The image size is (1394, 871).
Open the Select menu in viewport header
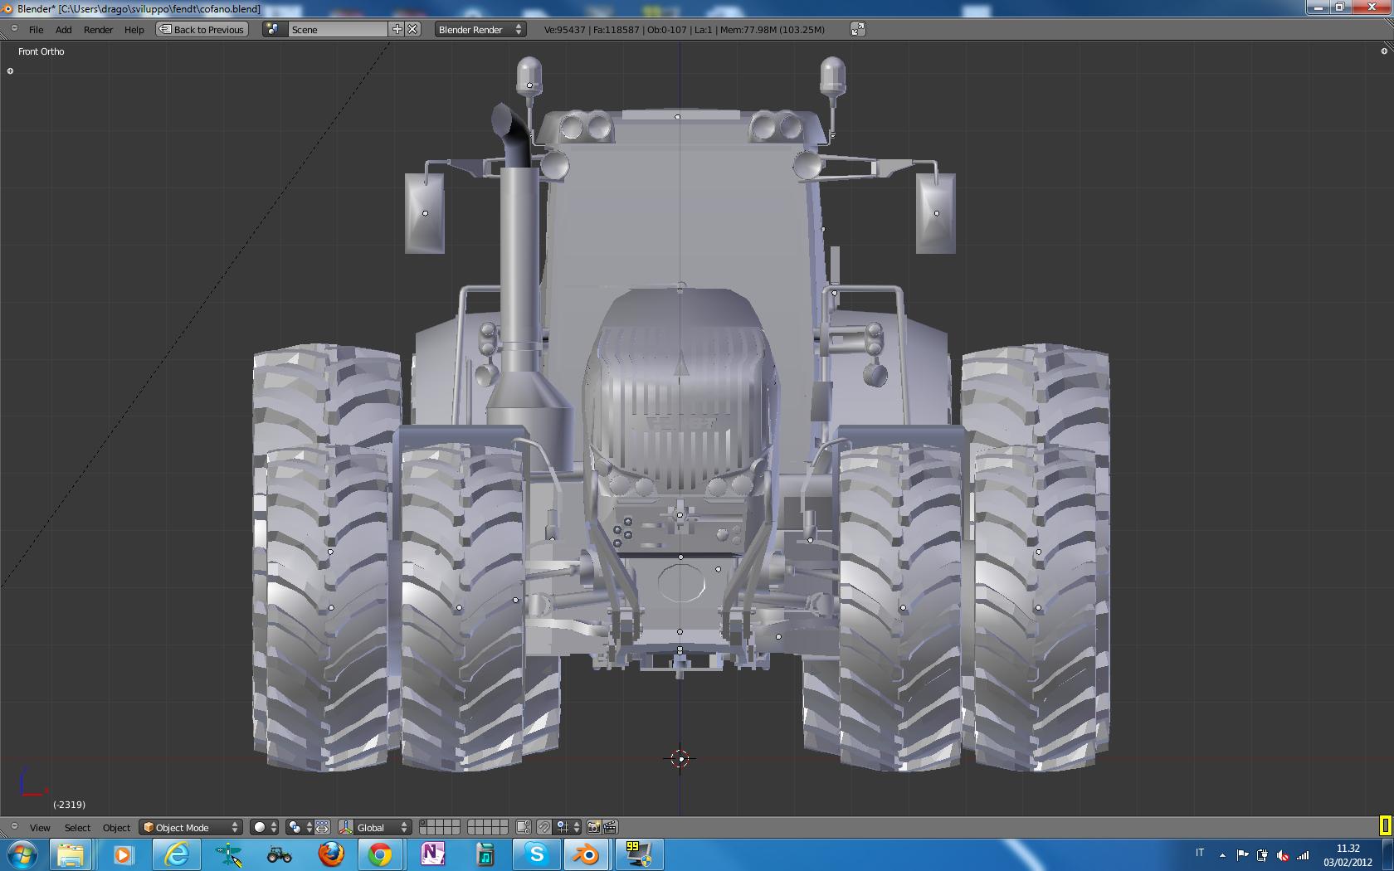pos(77,827)
